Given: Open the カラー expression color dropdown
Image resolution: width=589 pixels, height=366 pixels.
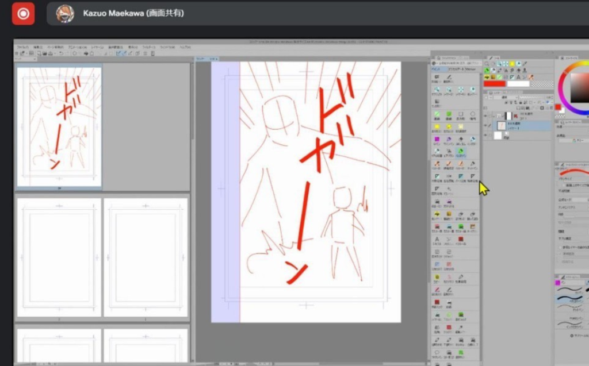Looking at the screenshot, I should coord(575,140).
